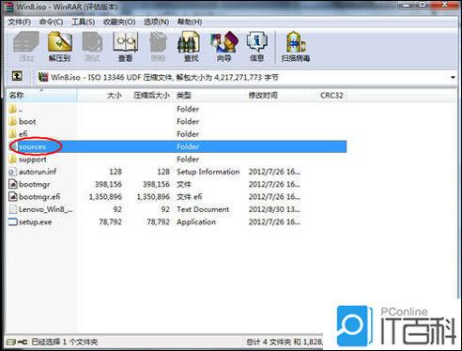Click the status bar drive icon

(x=11, y=342)
